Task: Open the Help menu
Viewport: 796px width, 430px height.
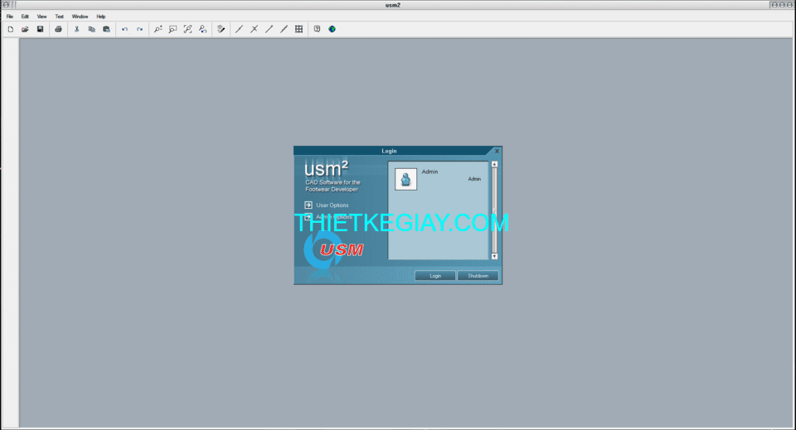Action: [101, 17]
